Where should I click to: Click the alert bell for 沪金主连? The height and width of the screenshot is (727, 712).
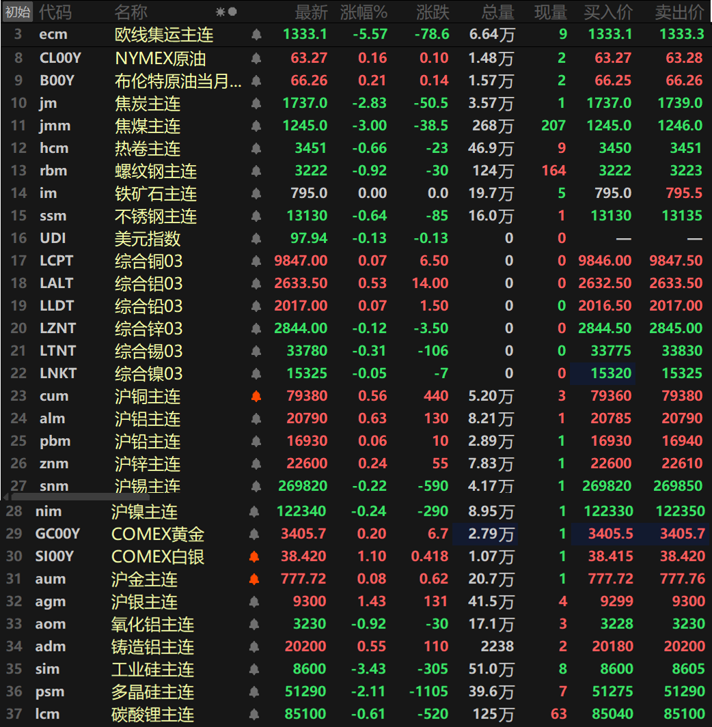(x=254, y=579)
